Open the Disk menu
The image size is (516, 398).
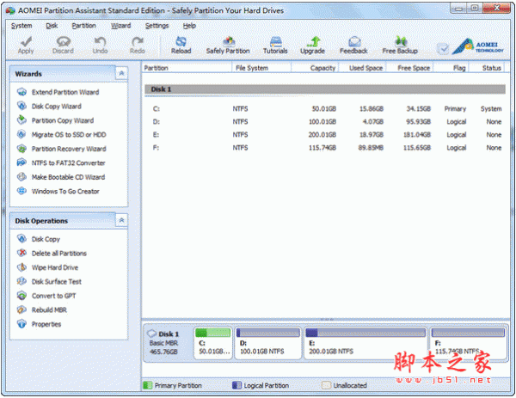tap(52, 26)
